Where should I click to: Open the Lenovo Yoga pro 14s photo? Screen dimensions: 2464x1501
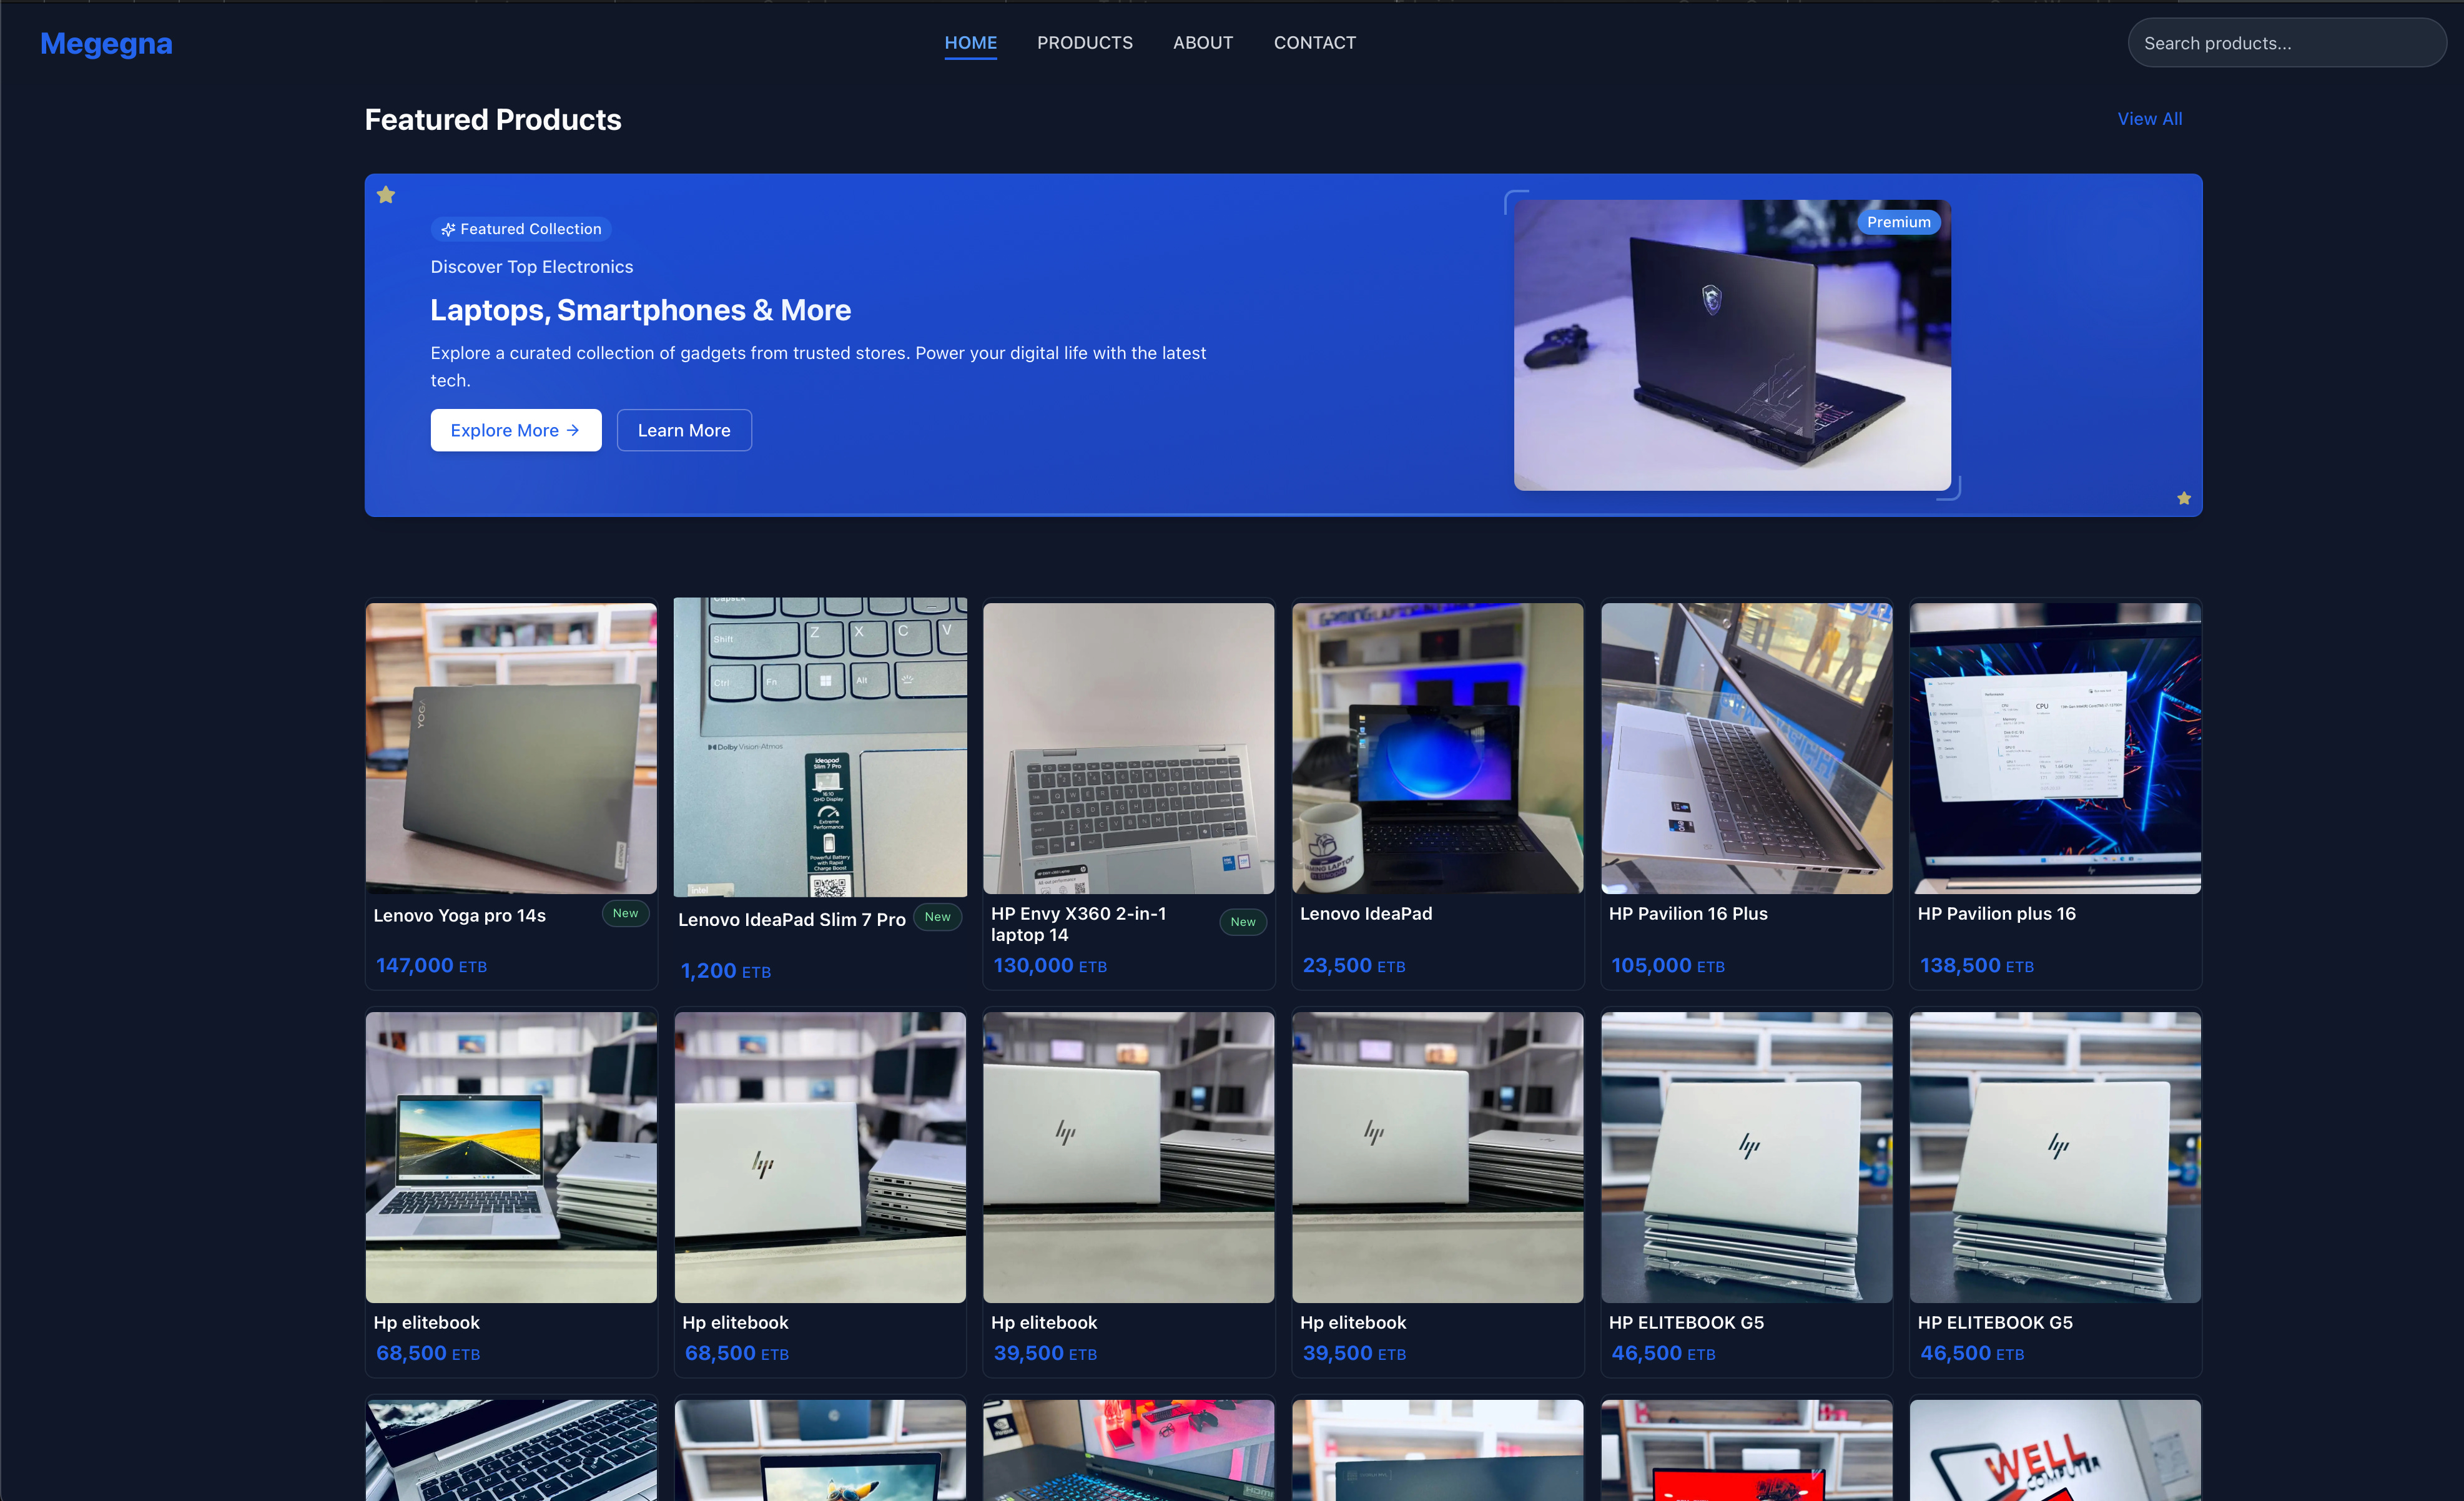click(x=511, y=748)
